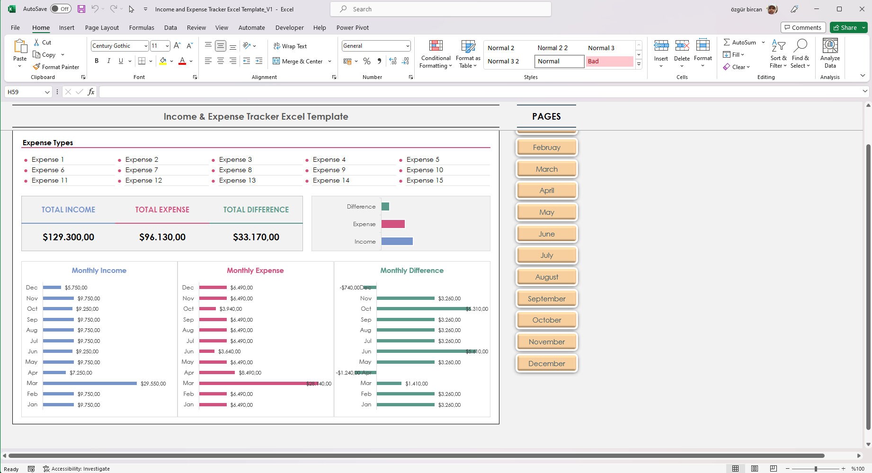Open Analyze Data tool
The width and height of the screenshot is (872, 473).
coord(830,53)
